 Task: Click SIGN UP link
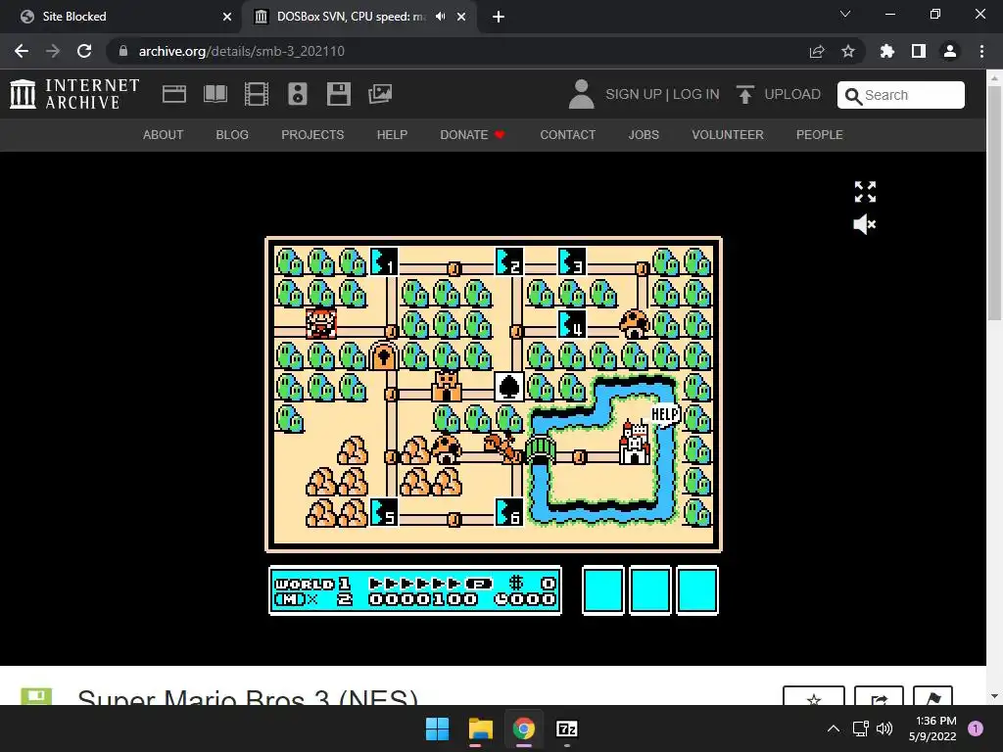tap(634, 95)
